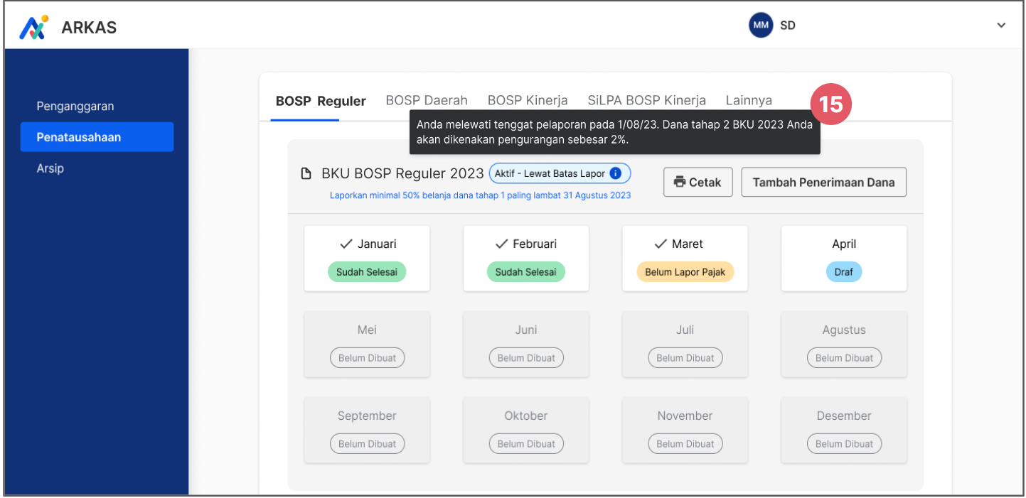Select the September month card
The height and width of the screenshot is (498, 1026).
(x=367, y=431)
